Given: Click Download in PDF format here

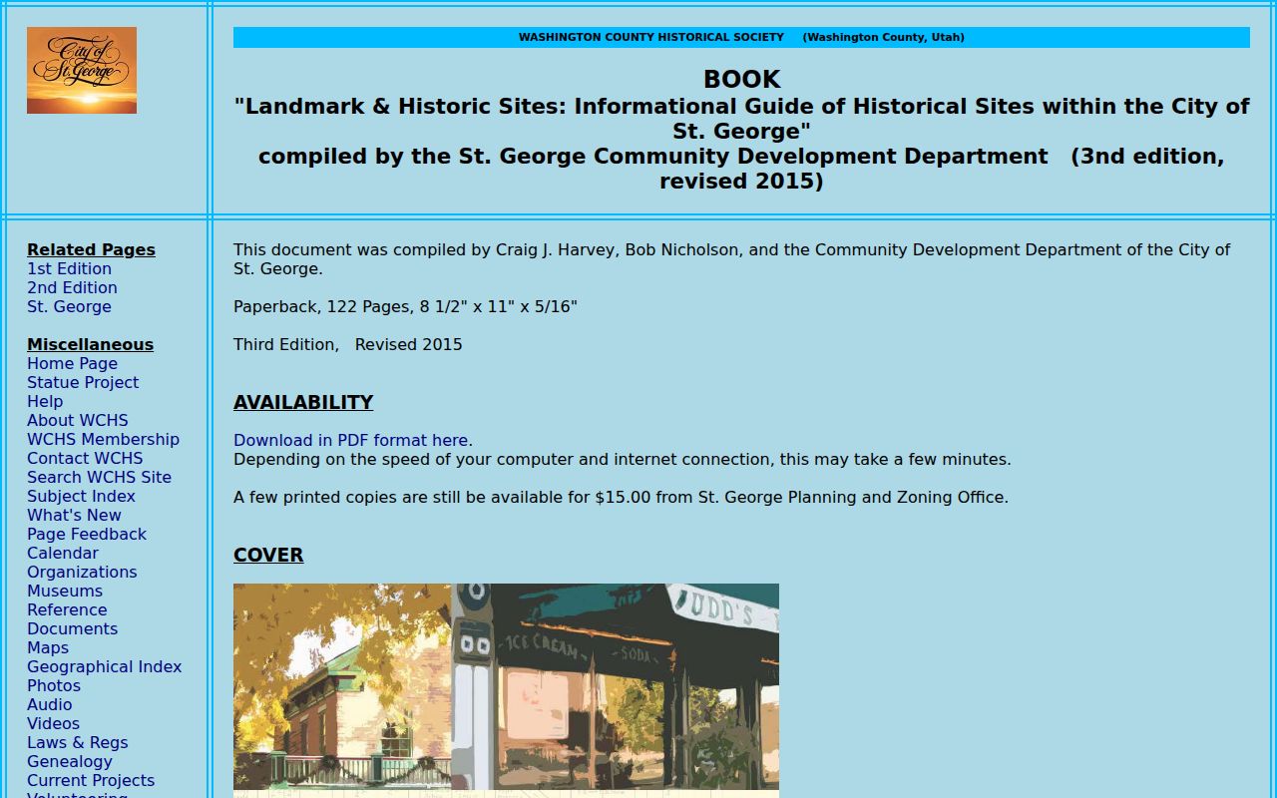Looking at the screenshot, I should [x=351, y=440].
